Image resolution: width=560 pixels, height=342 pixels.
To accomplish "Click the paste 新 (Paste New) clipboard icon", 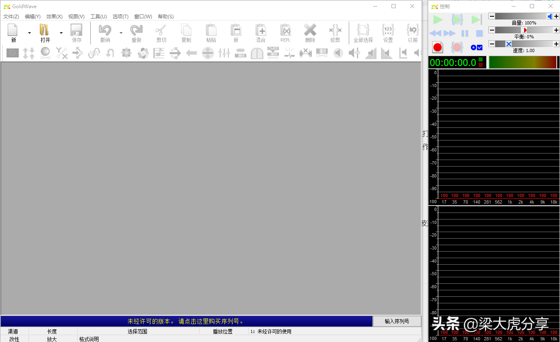I will 236,30.
